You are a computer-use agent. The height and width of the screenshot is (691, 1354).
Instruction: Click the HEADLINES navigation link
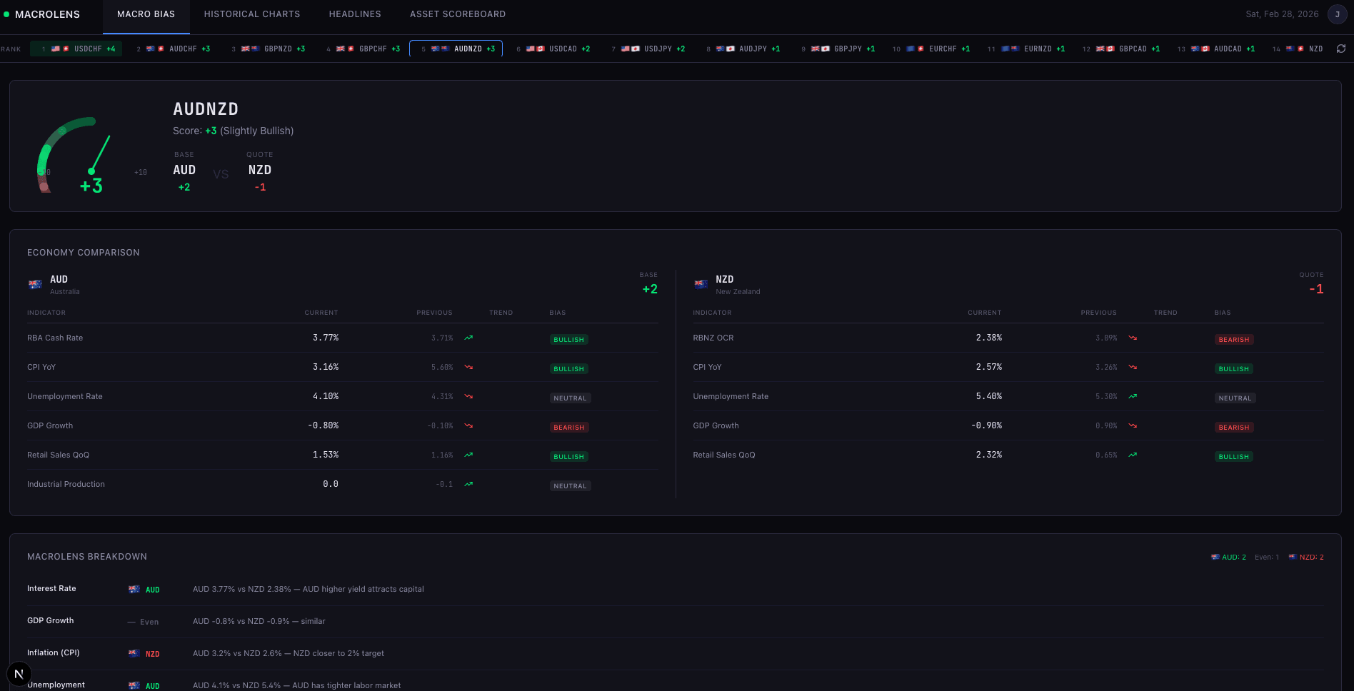click(355, 14)
